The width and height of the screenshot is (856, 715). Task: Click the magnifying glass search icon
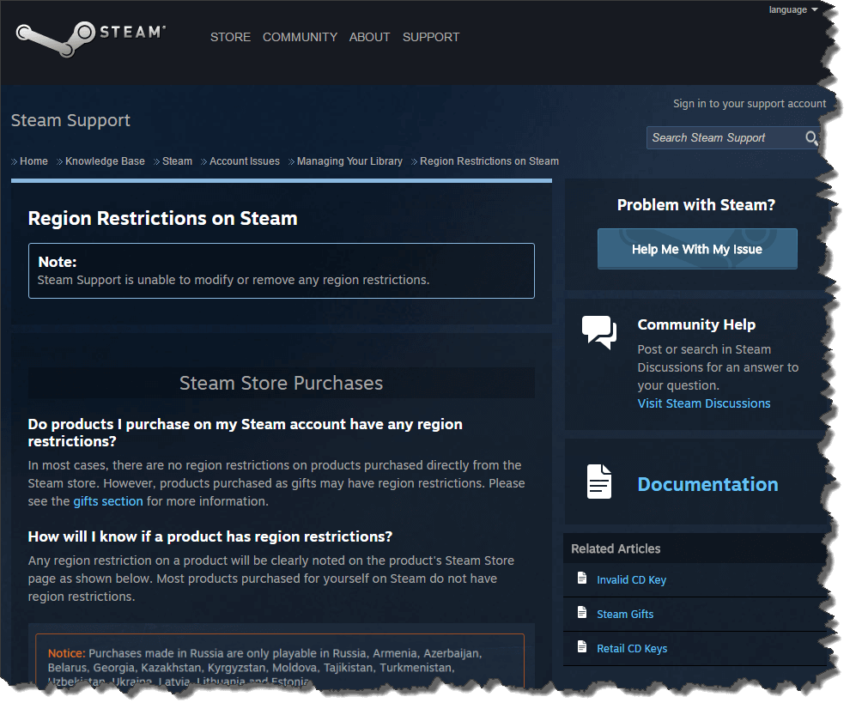(811, 138)
